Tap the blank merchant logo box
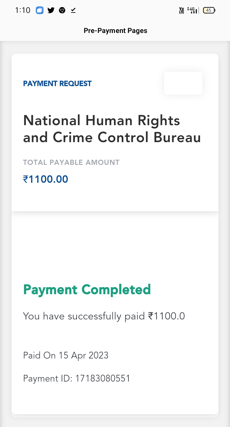 (x=183, y=83)
